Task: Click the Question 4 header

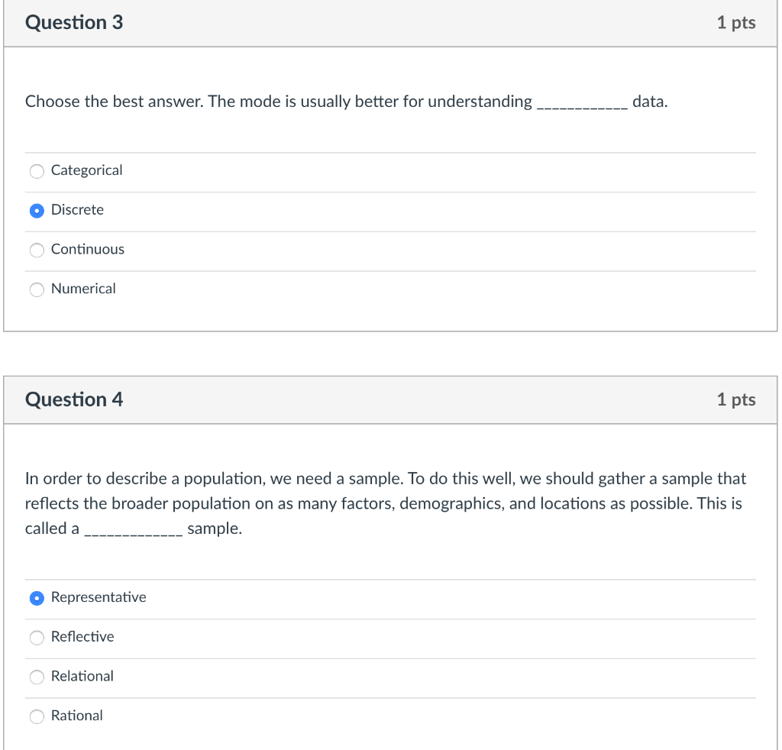Action: (x=73, y=399)
